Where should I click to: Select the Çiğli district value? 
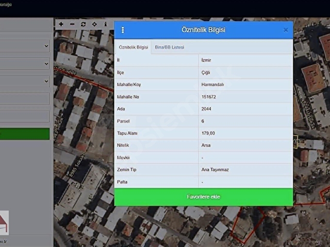click(245, 73)
